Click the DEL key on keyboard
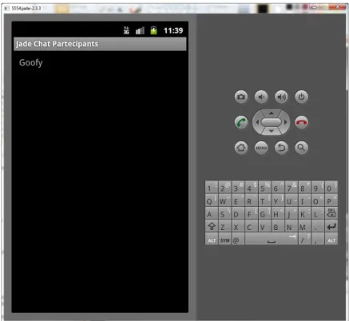349x321 pixels. coord(331,213)
